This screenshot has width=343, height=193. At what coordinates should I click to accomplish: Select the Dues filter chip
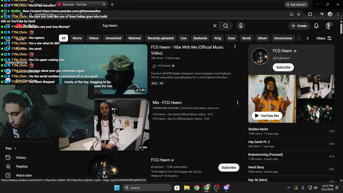pyautogui.click(x=232, y=38)
